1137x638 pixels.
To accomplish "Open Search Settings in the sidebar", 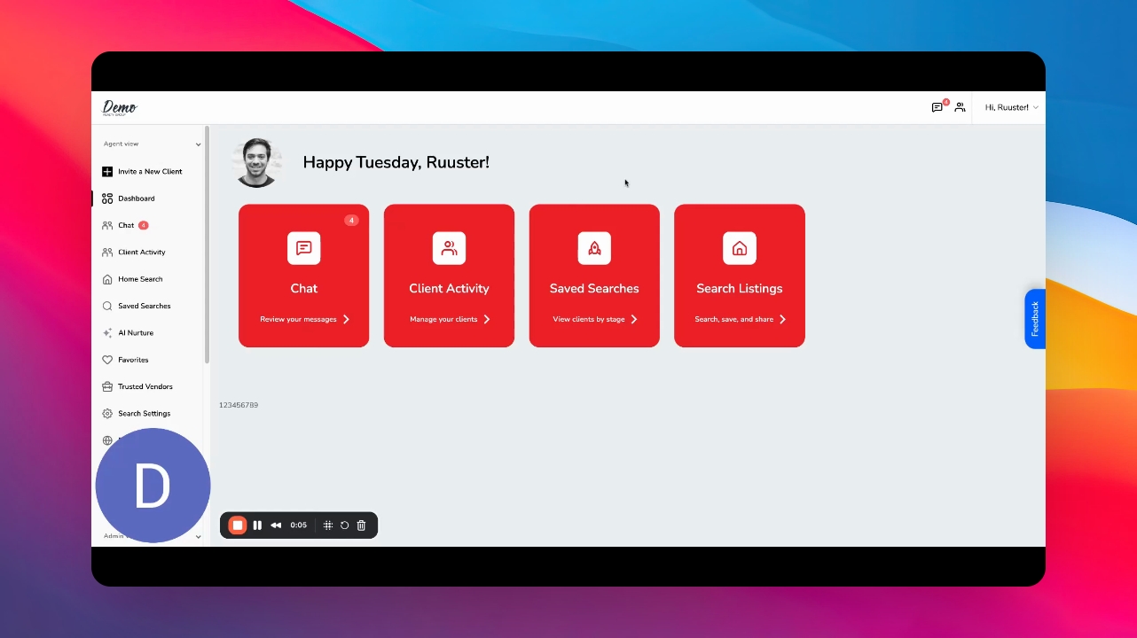I will pyautogui.click(x=145, y=414).
